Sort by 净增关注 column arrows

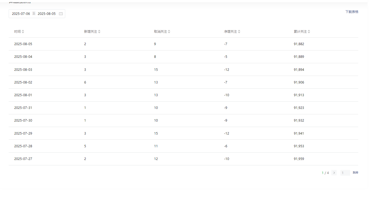[x=239, y=32]
